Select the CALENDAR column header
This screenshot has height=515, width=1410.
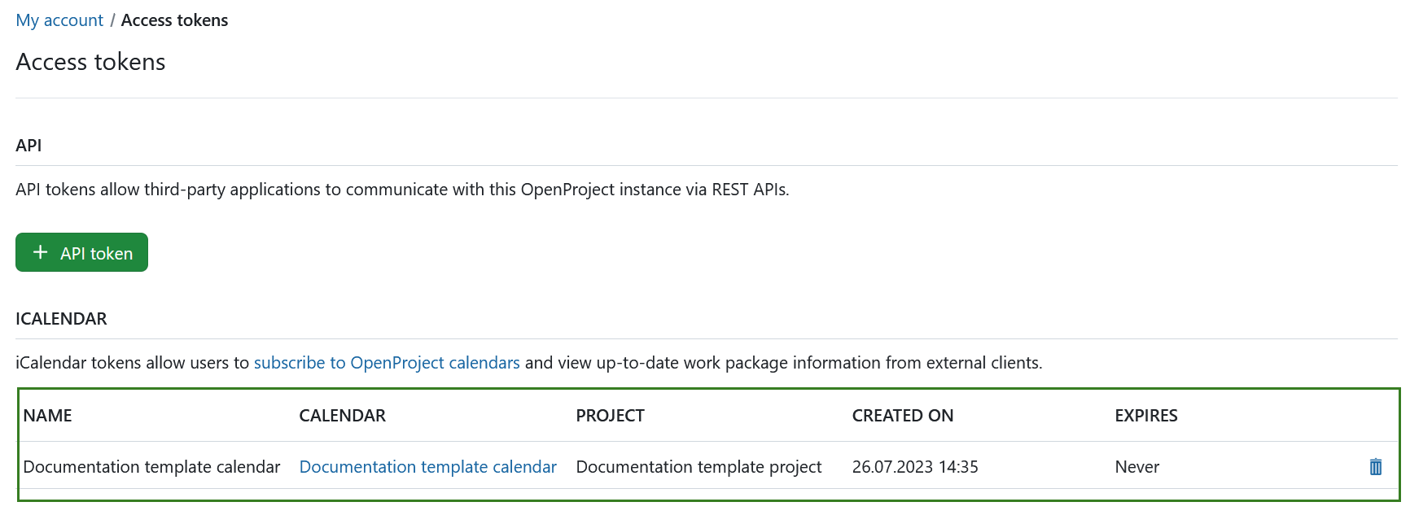342,416
